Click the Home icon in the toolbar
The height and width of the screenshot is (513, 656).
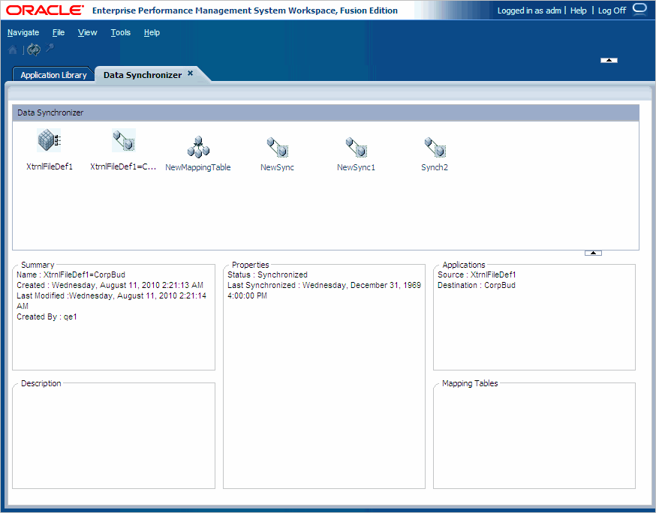(x=12, y=49)
